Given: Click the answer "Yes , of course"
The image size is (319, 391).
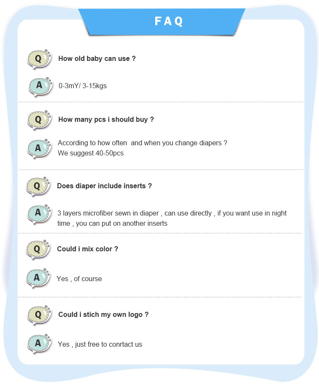Looking at the screenshot, I should [x=79, y=279].
